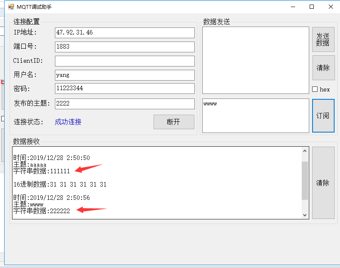Click the line 16进制数据:31 31 31 31 31 31
This screenshot has width=340, height=268.
coord(60,184)
